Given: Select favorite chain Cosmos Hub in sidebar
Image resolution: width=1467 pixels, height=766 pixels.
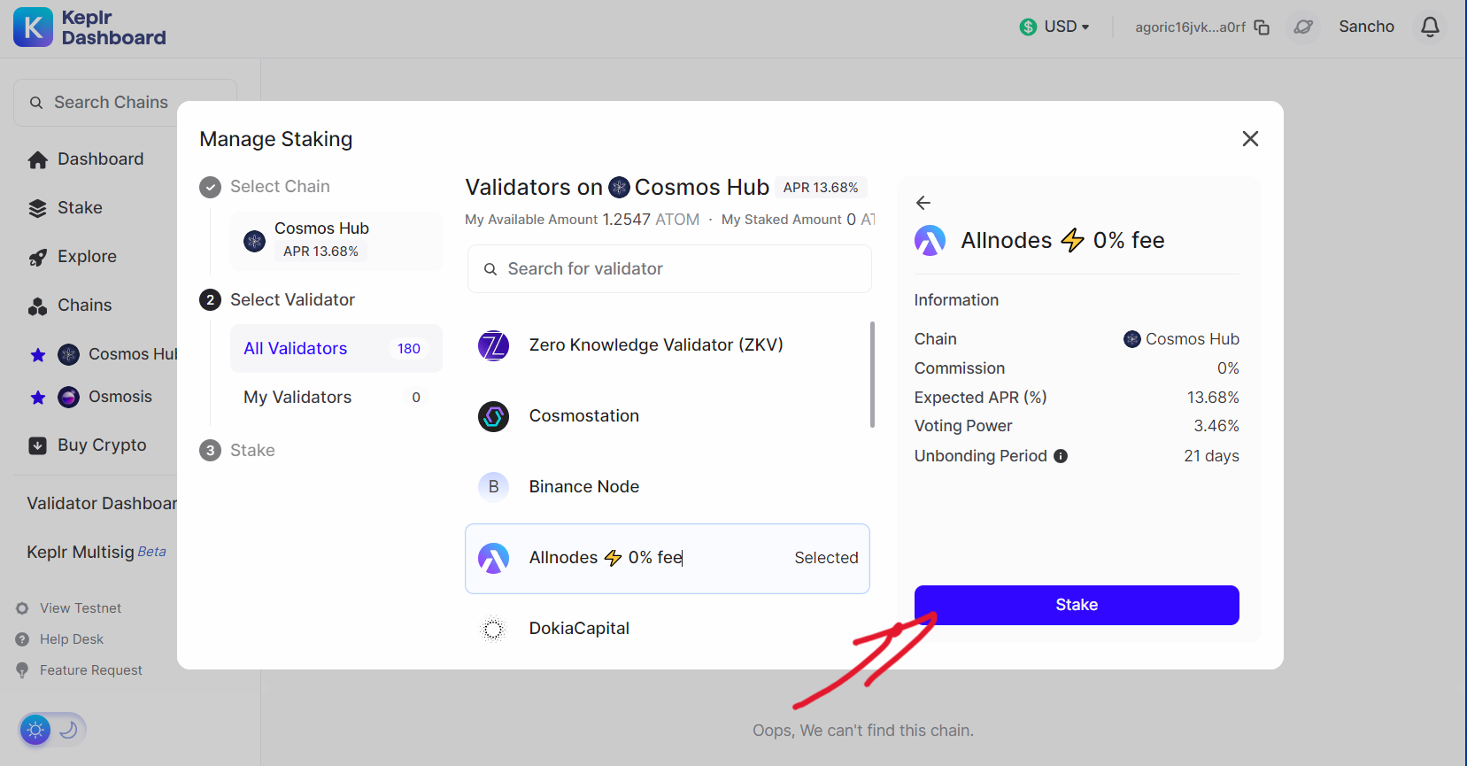Looking at the screenshot, I should [117, 354].
